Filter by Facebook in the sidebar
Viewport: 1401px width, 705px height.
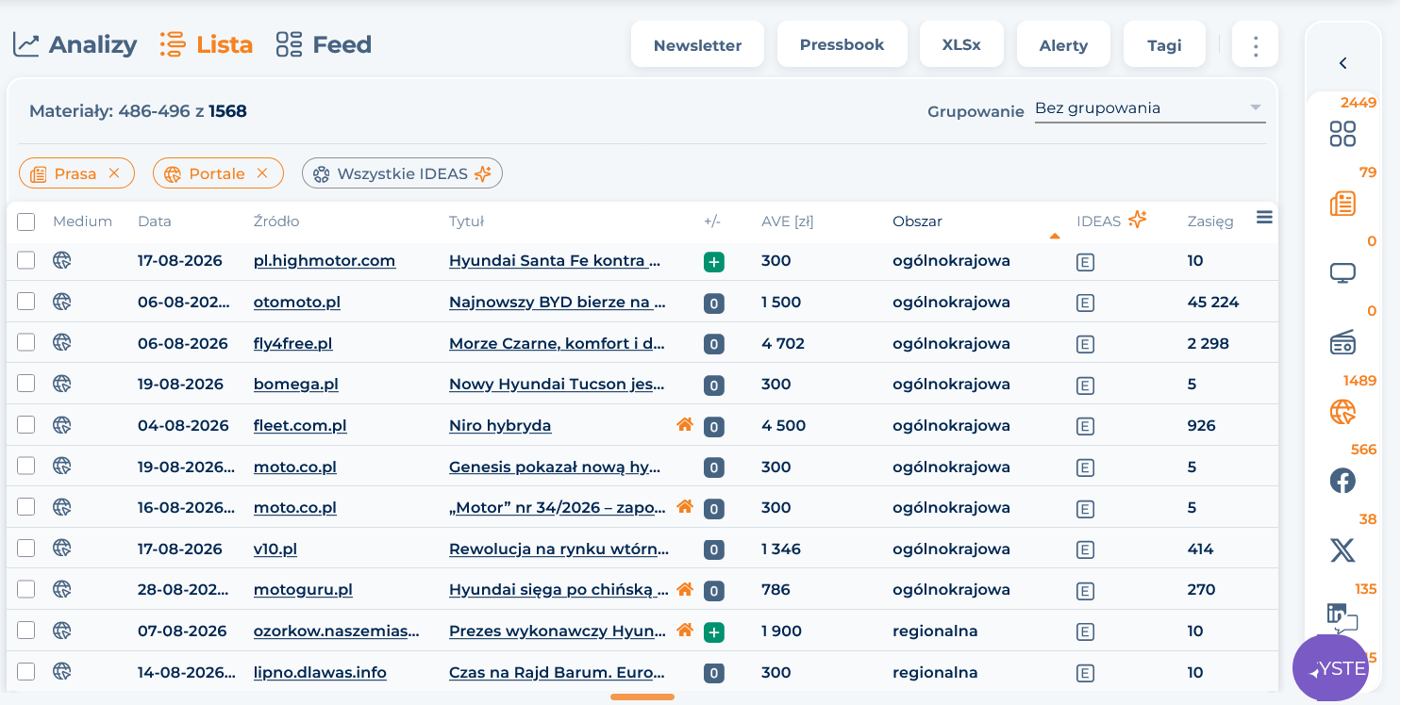[x=1343, y=481]
